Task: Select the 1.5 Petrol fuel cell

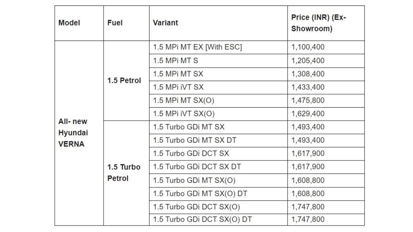Action: click(x=124, y=81)
